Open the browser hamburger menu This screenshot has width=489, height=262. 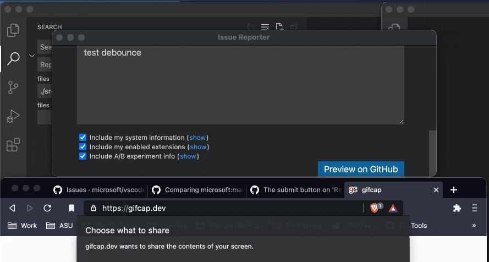pos(474,208)
